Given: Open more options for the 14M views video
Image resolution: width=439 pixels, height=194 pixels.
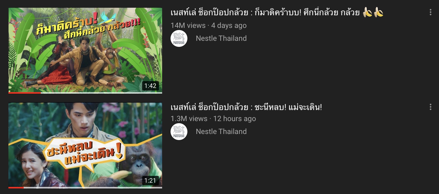Looking at the screenshot, I should point(430,12).
